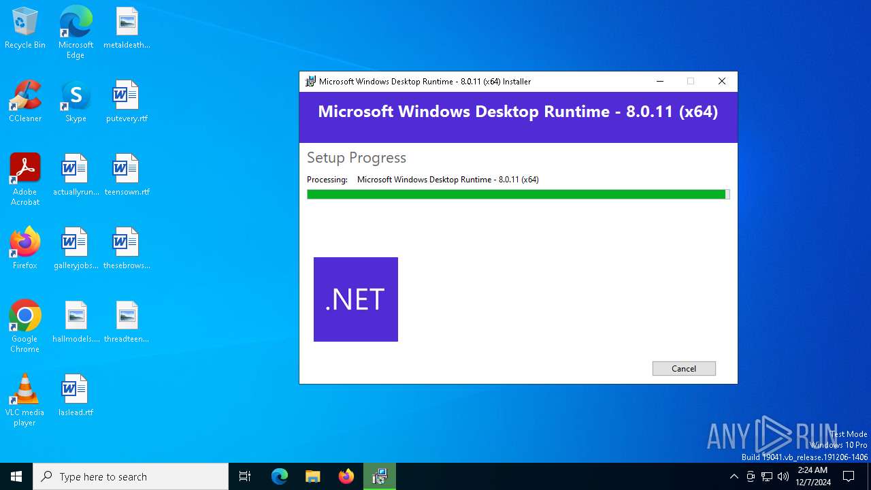Open Firefox from the taskbar
This screenshot has height=490, width=871.
pos(346,476)
